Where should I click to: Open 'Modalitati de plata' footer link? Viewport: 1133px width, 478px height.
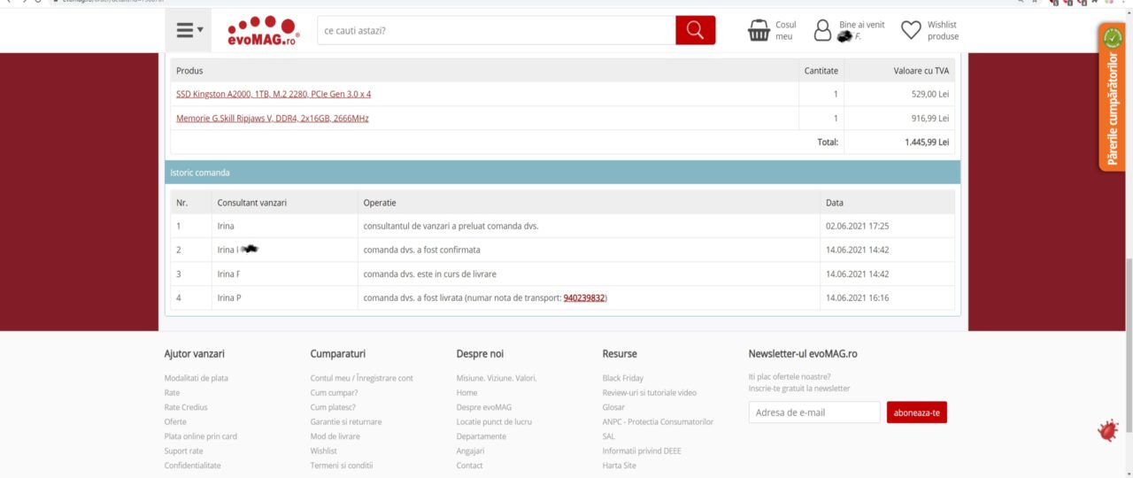(x=196, y=378)
